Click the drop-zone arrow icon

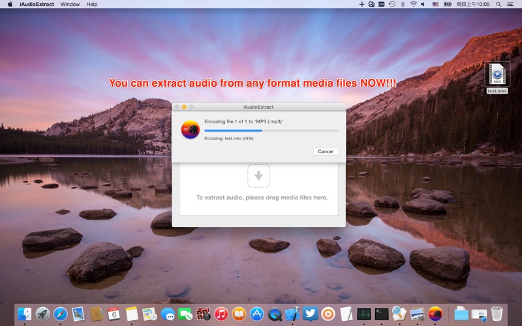pos(258,175)
